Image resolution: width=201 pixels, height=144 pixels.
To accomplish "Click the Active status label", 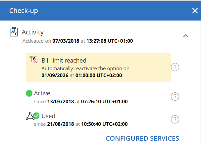I will pos(42,93).
